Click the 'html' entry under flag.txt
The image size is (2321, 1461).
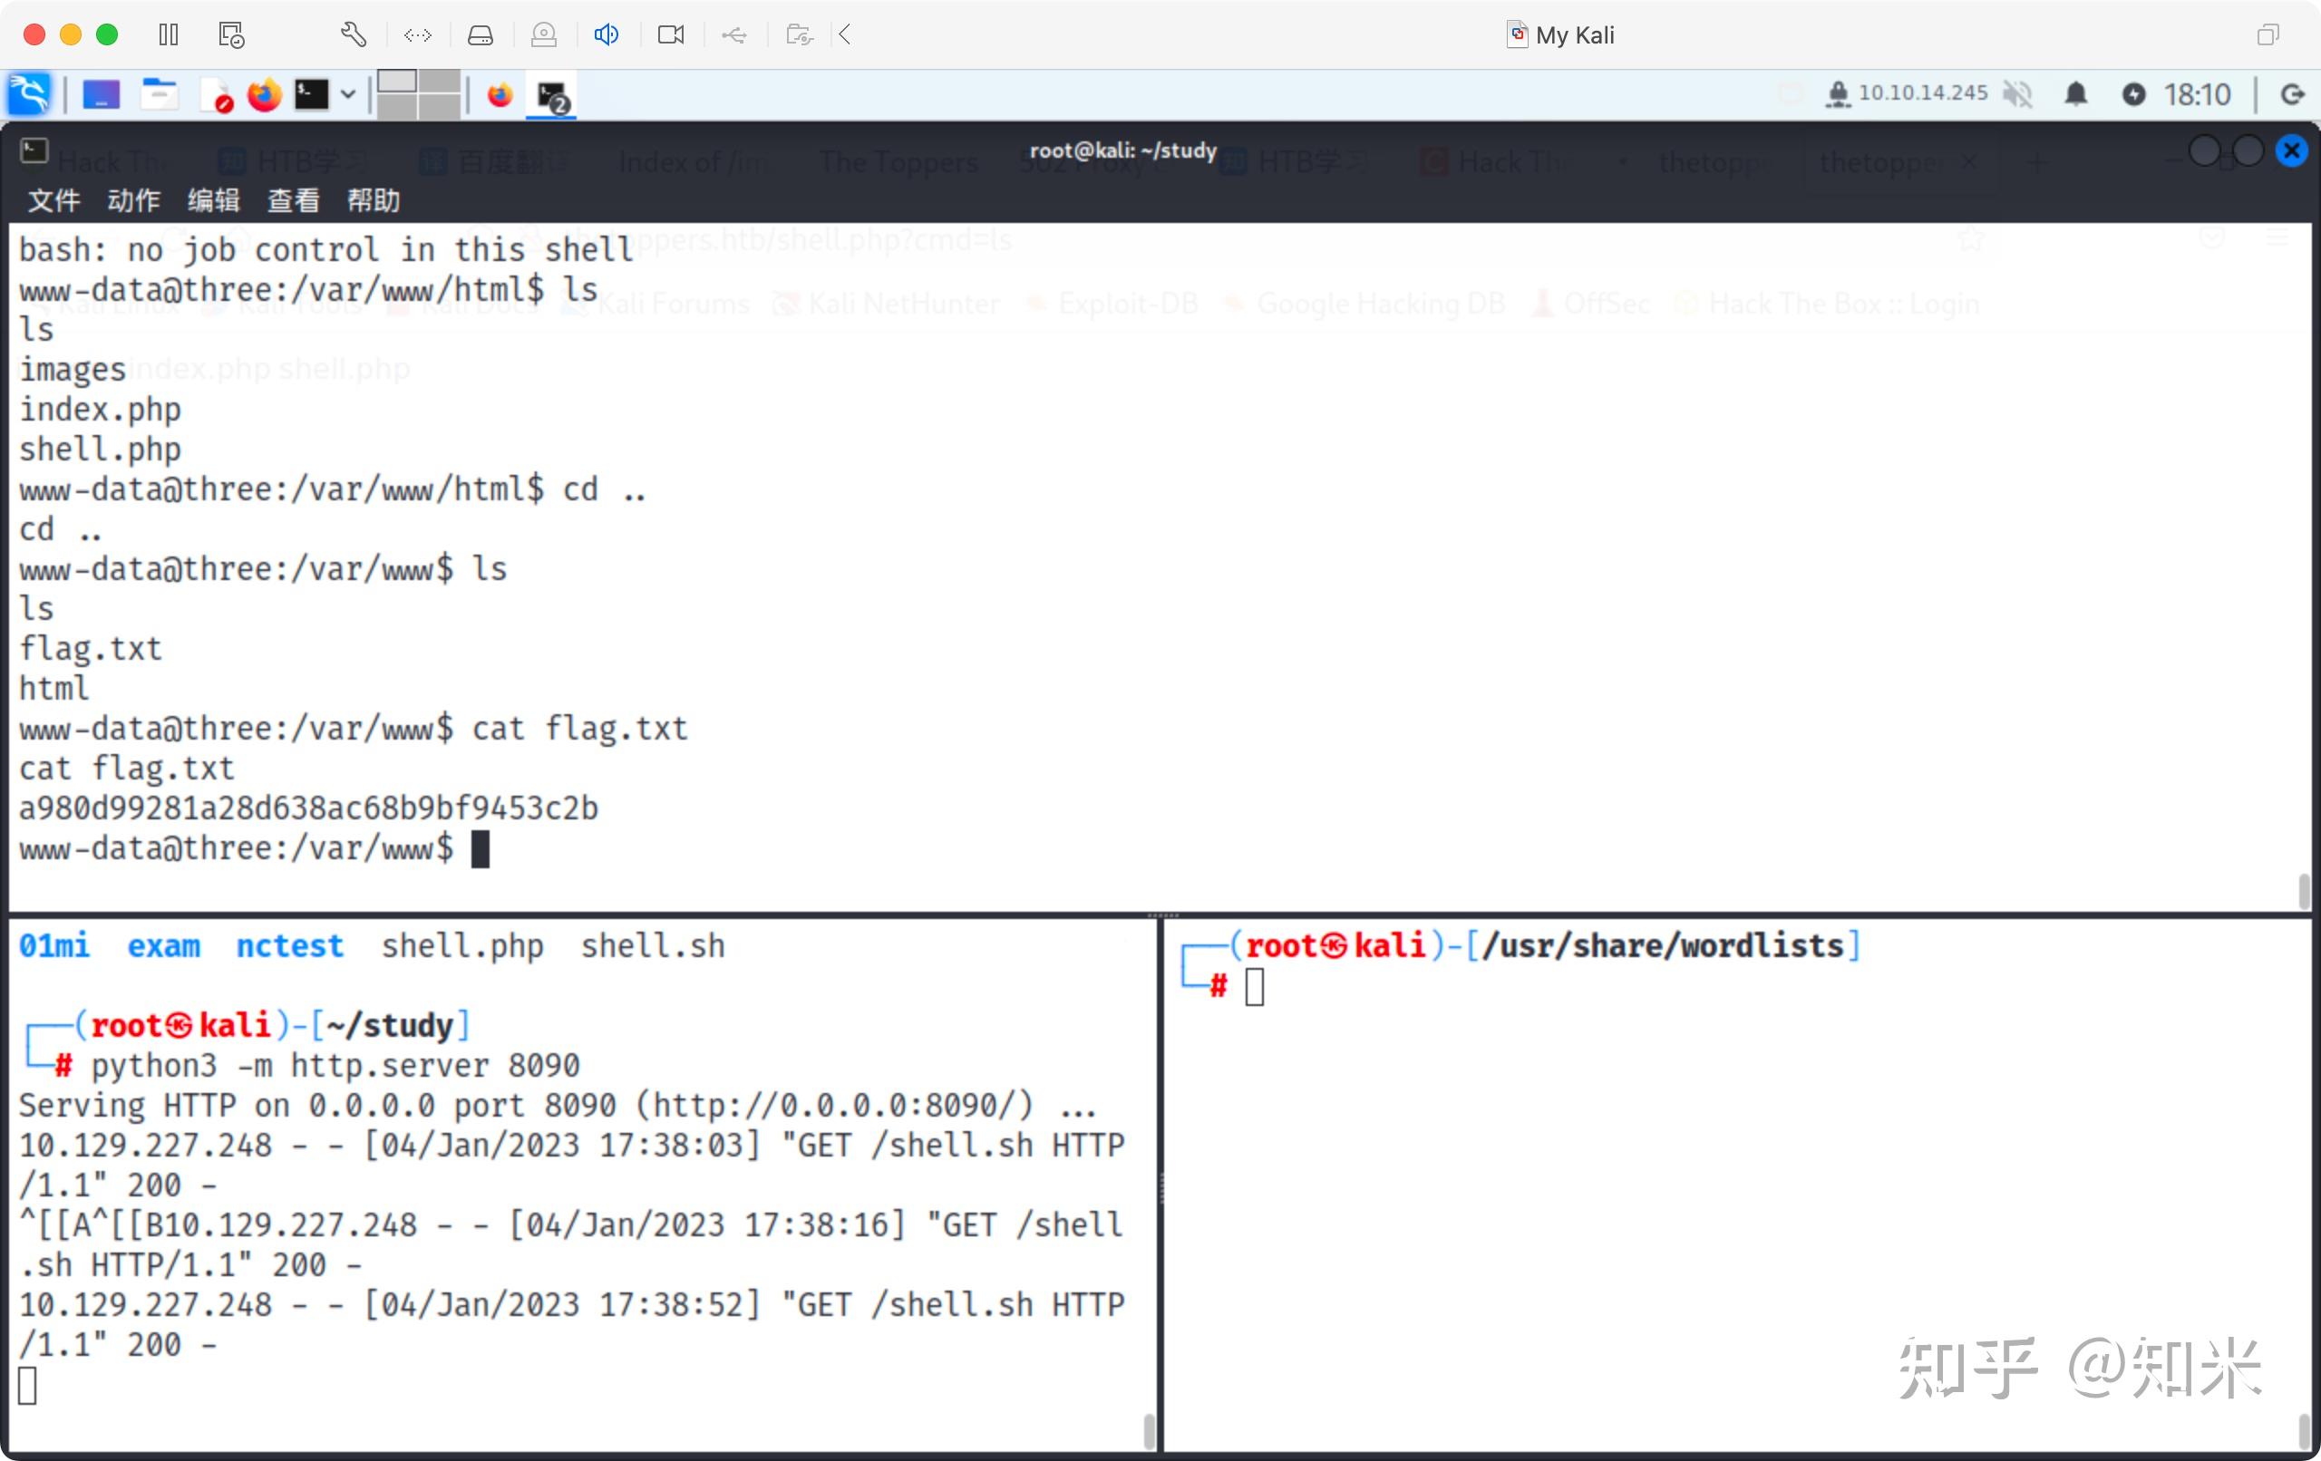(x=54, y=688)
